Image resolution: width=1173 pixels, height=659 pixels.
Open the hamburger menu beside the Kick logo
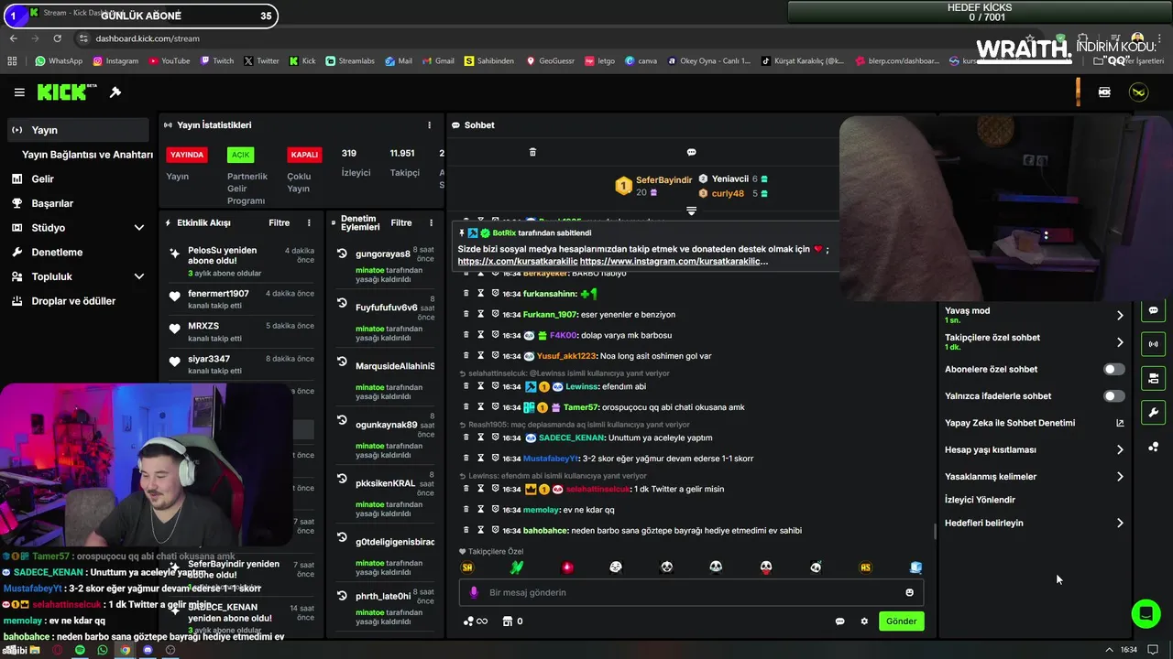click(19, 92)
